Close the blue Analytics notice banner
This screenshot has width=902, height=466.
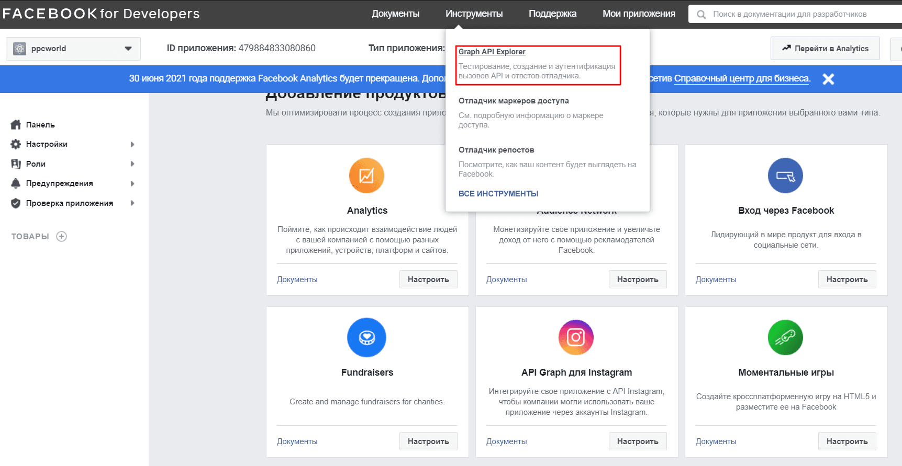828,79
